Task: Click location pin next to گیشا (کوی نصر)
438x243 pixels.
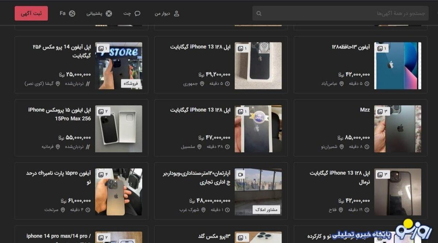Action: tap(58, 84)
